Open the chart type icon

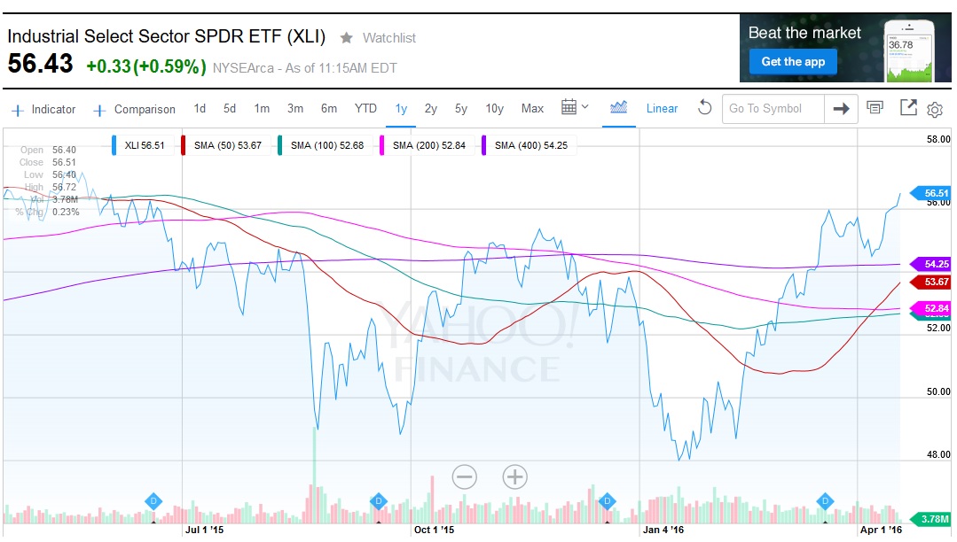point(618,108)
